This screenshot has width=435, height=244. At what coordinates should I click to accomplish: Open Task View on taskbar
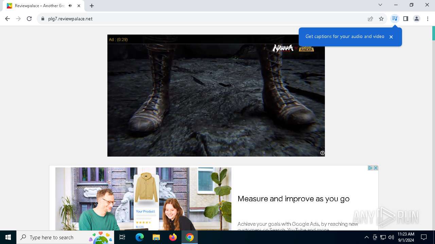[x=122, y=237]
